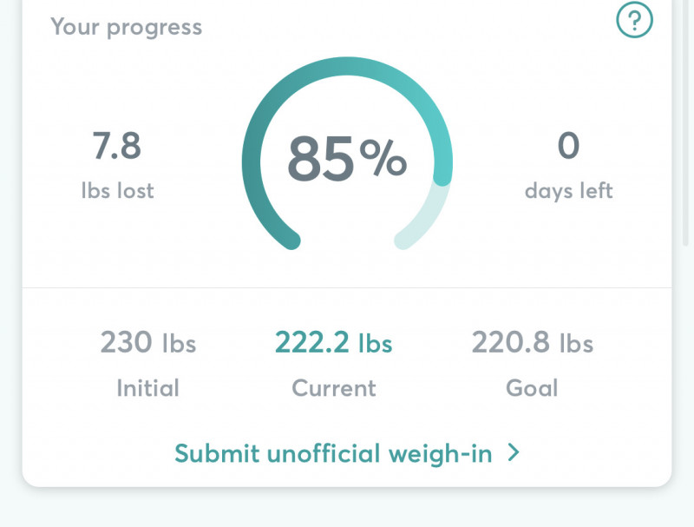Select the 222.2 lbs current weight value

point(334,343)
